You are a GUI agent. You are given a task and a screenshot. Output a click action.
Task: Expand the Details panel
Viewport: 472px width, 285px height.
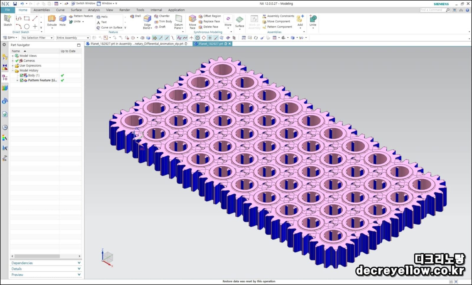click(x=46, y=269)
